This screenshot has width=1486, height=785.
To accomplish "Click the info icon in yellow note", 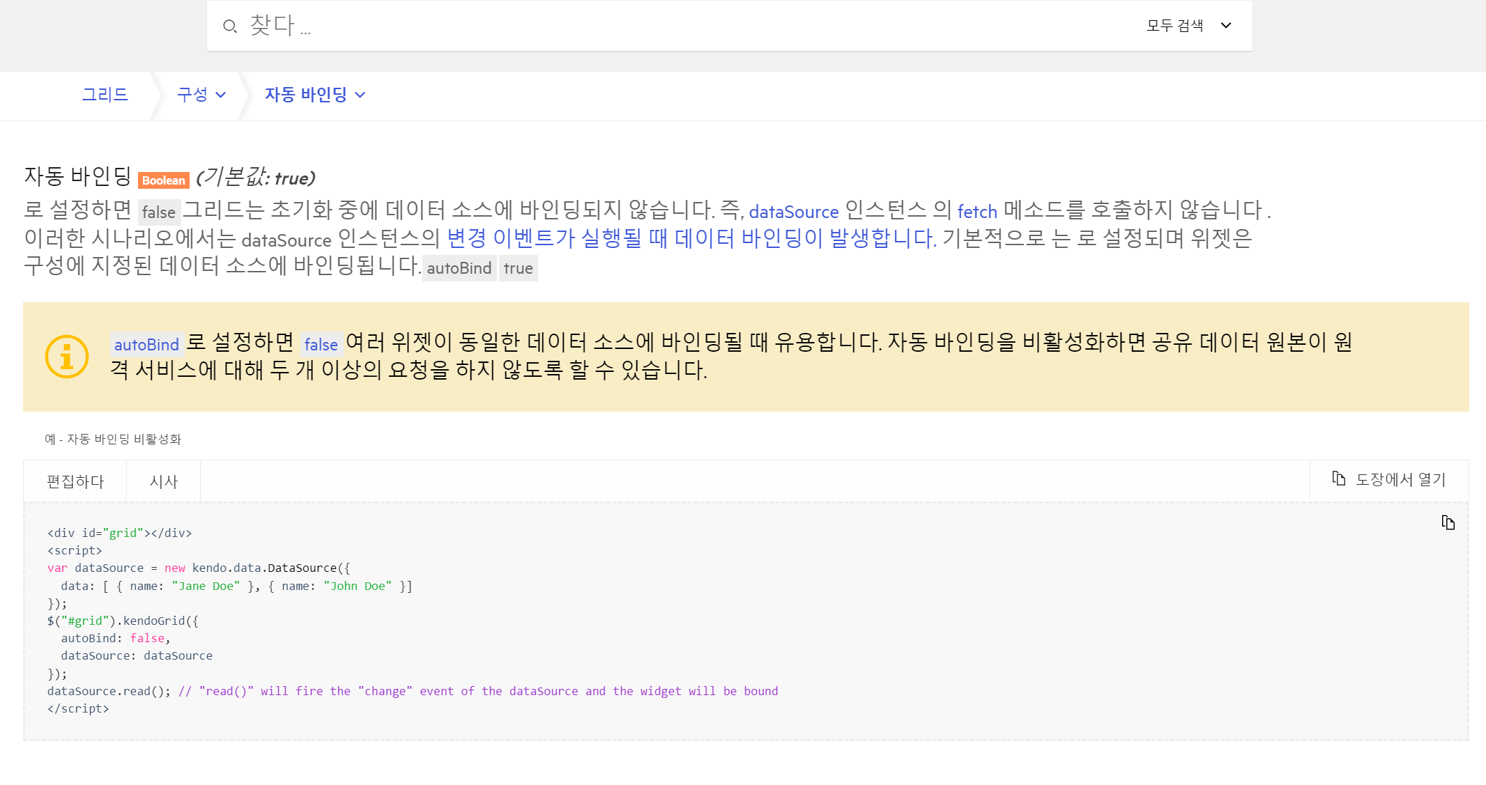I will pos(67,357).
